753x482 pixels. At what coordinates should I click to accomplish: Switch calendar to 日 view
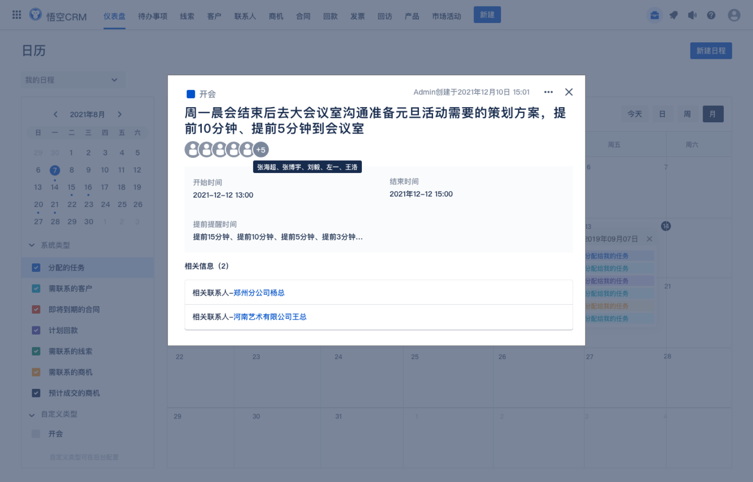click(662, 114)
